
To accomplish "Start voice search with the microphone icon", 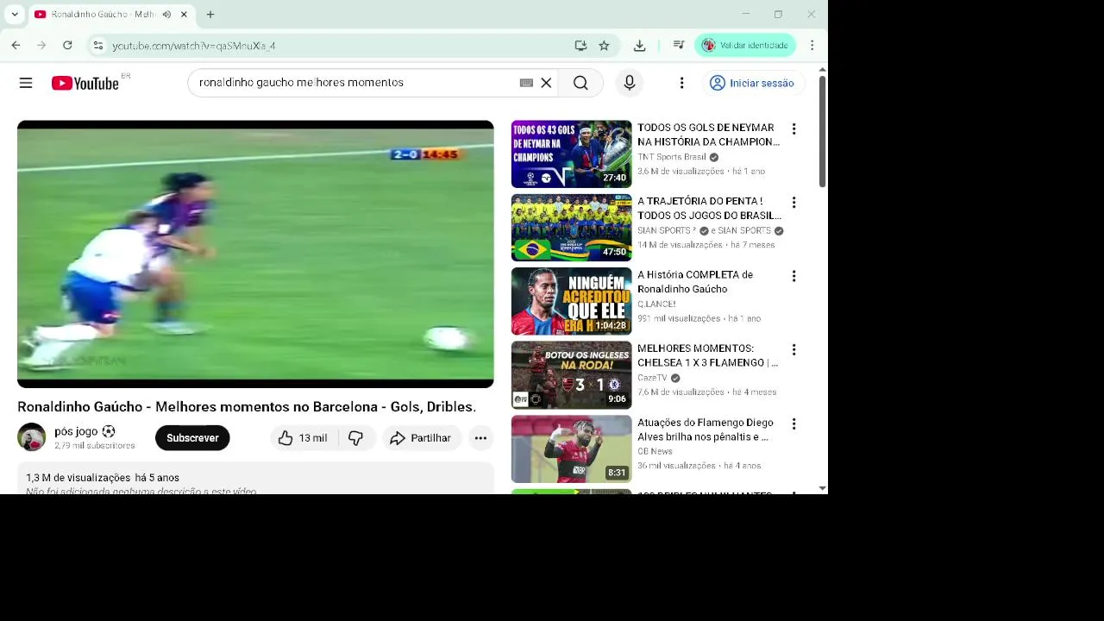I will [630, 83].
